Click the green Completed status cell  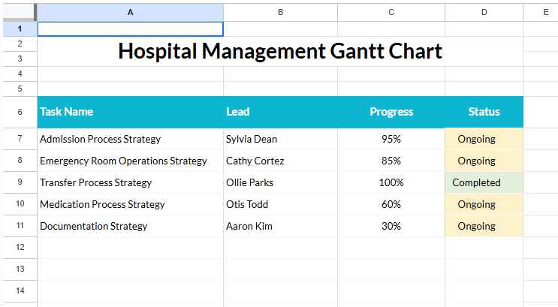coord(484,182)
